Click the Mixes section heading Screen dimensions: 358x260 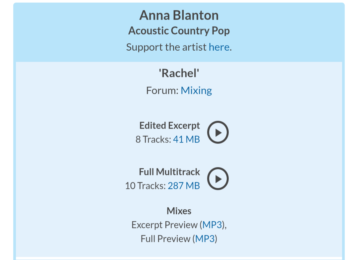pyautogui.click(x=179, y=211)
